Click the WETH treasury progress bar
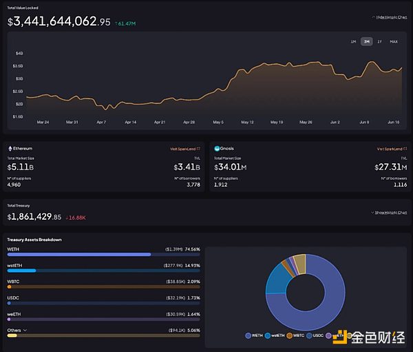 79,254
